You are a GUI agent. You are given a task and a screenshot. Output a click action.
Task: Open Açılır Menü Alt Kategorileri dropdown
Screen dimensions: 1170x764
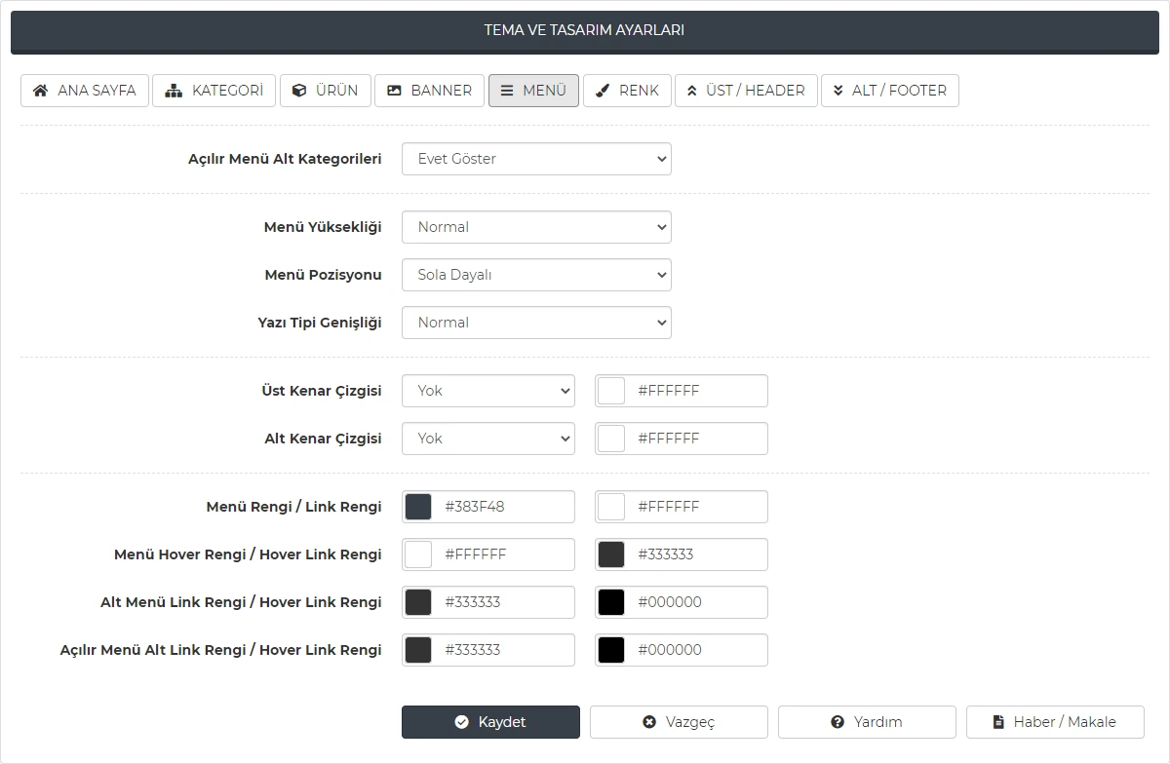(x=536, y=159)
